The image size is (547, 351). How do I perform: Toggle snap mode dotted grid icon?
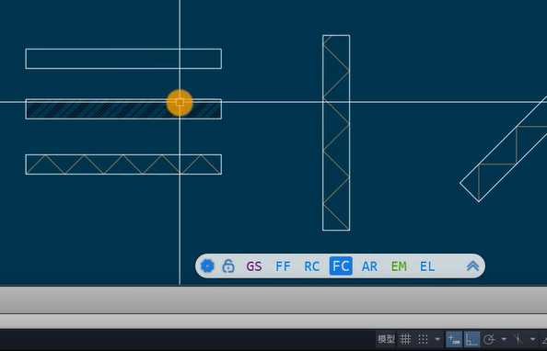[x=424, y=339]
